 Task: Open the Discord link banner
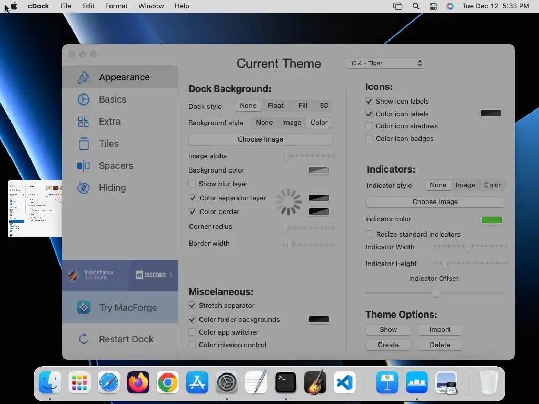tap(120, 275)
